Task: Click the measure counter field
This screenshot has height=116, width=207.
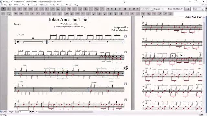Action: click(x=146, y=9)
